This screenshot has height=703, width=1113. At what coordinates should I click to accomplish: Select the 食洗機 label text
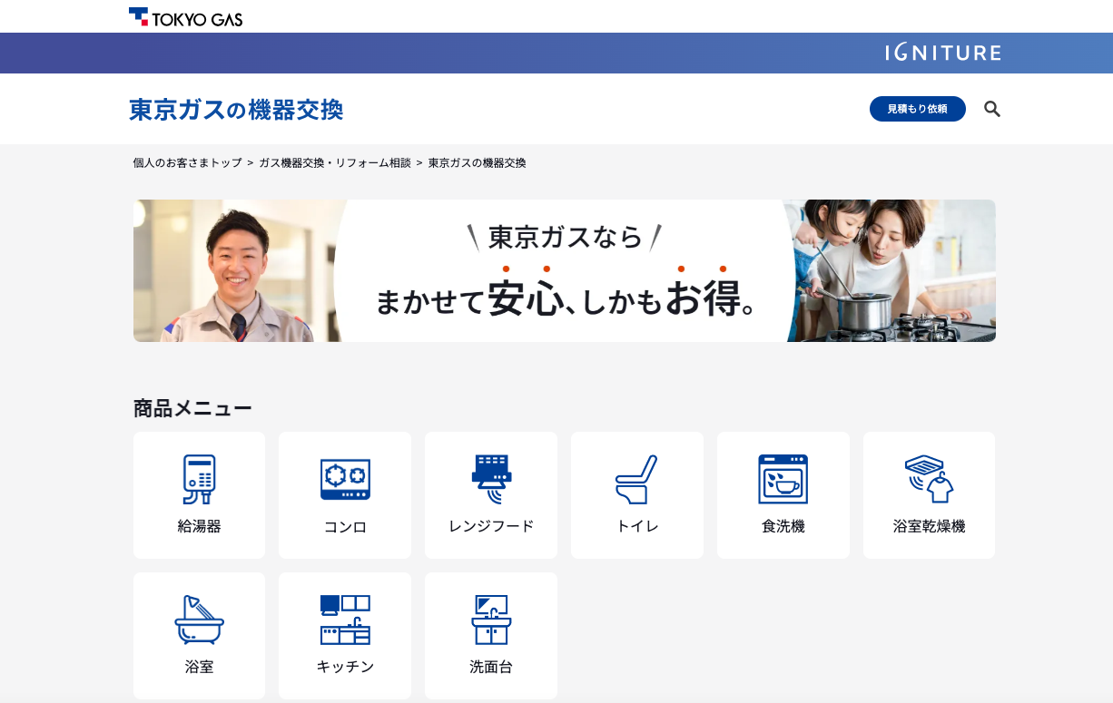click(783, 525)
